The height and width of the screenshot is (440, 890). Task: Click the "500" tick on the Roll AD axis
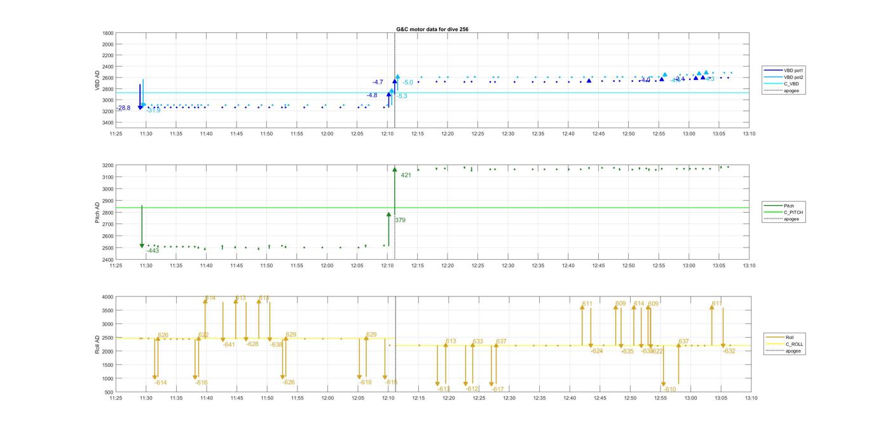[109, 392]
